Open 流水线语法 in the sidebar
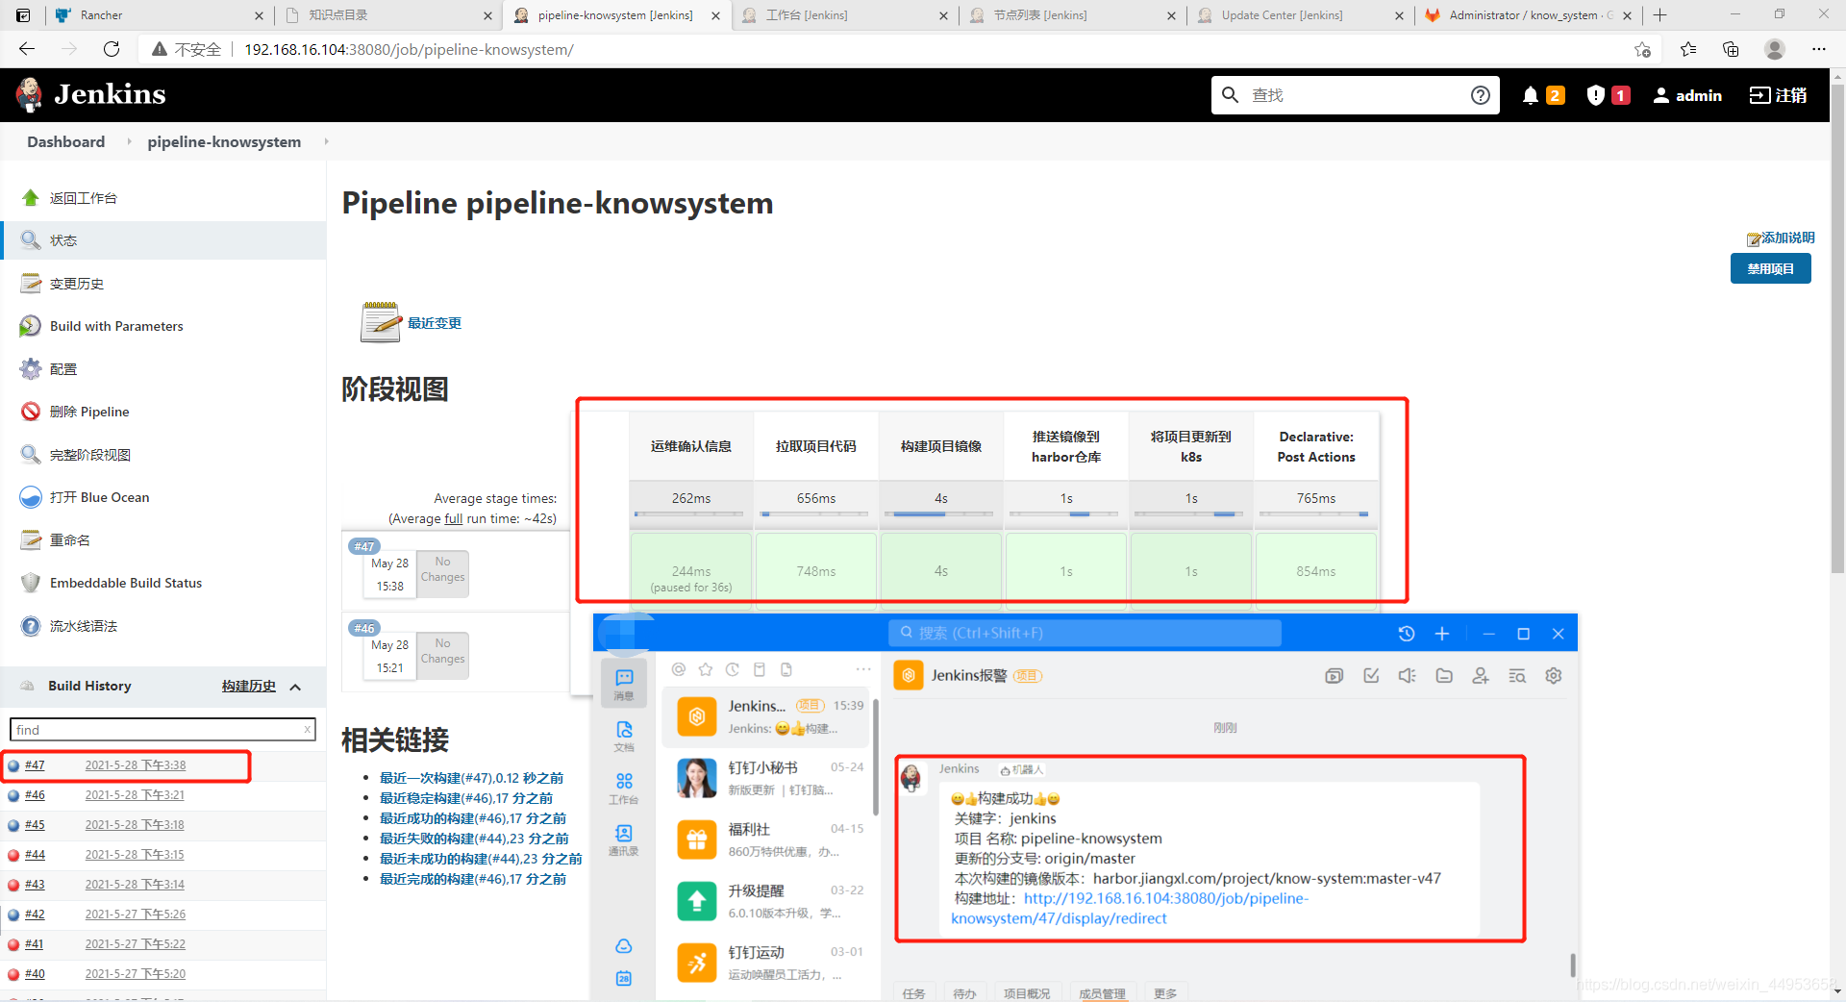Screen dimensions: 1846x1002 [x=84, y=626]
